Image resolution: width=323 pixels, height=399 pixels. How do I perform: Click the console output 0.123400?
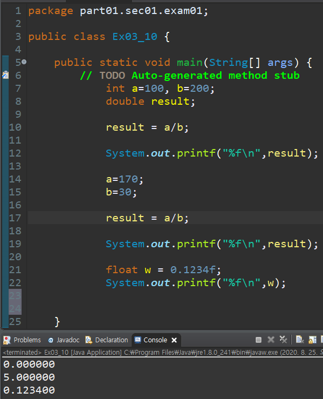(x=29, y=390)
